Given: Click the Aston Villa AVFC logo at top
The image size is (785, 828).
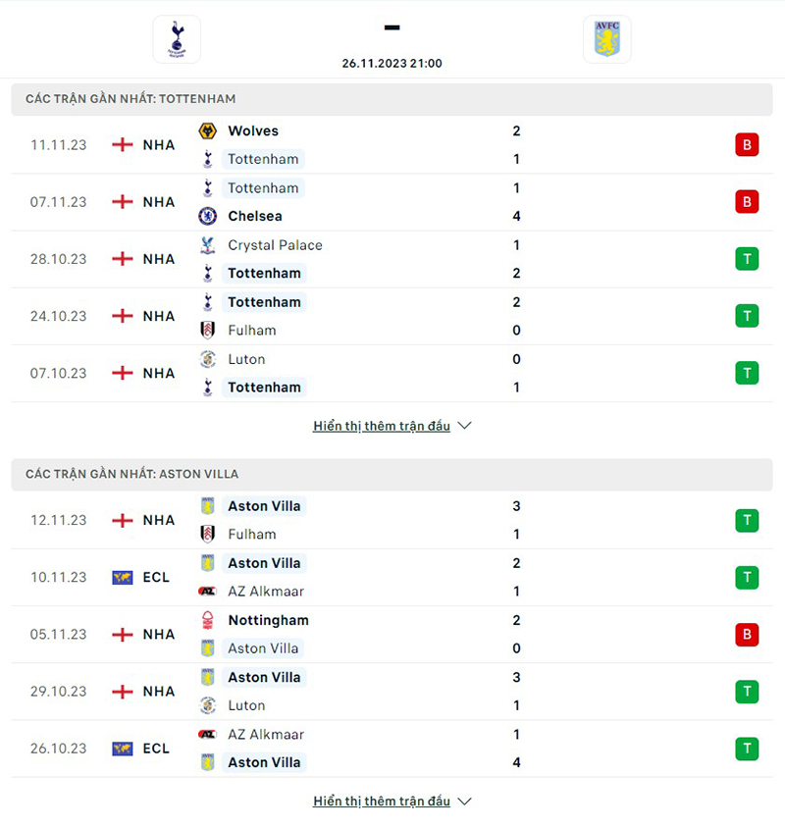Looking at the screenshot, I should (606, 39).
